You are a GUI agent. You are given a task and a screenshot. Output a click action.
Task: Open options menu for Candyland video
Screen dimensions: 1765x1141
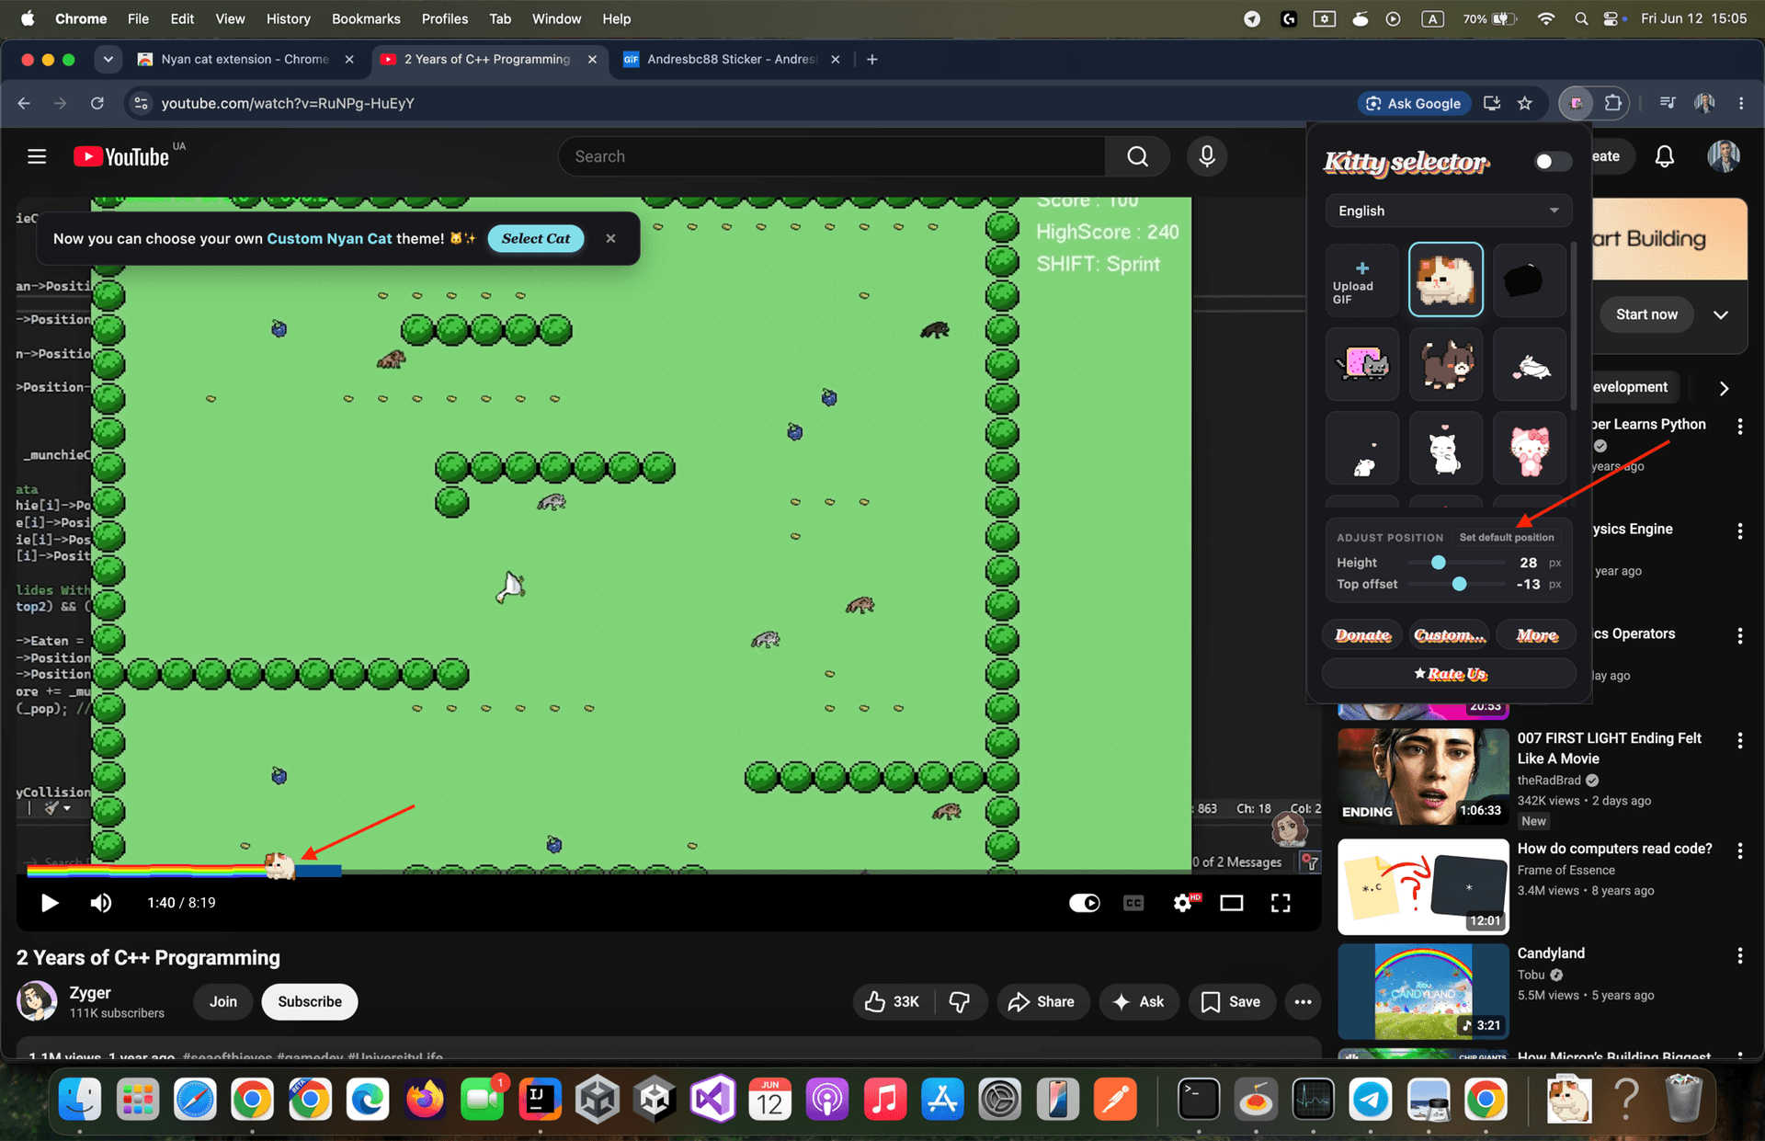coord(1740,955)
